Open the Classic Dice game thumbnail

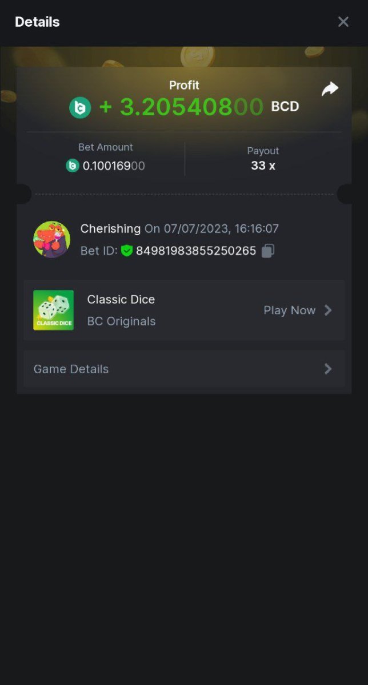pyautogui.click(x=53, y=311)
